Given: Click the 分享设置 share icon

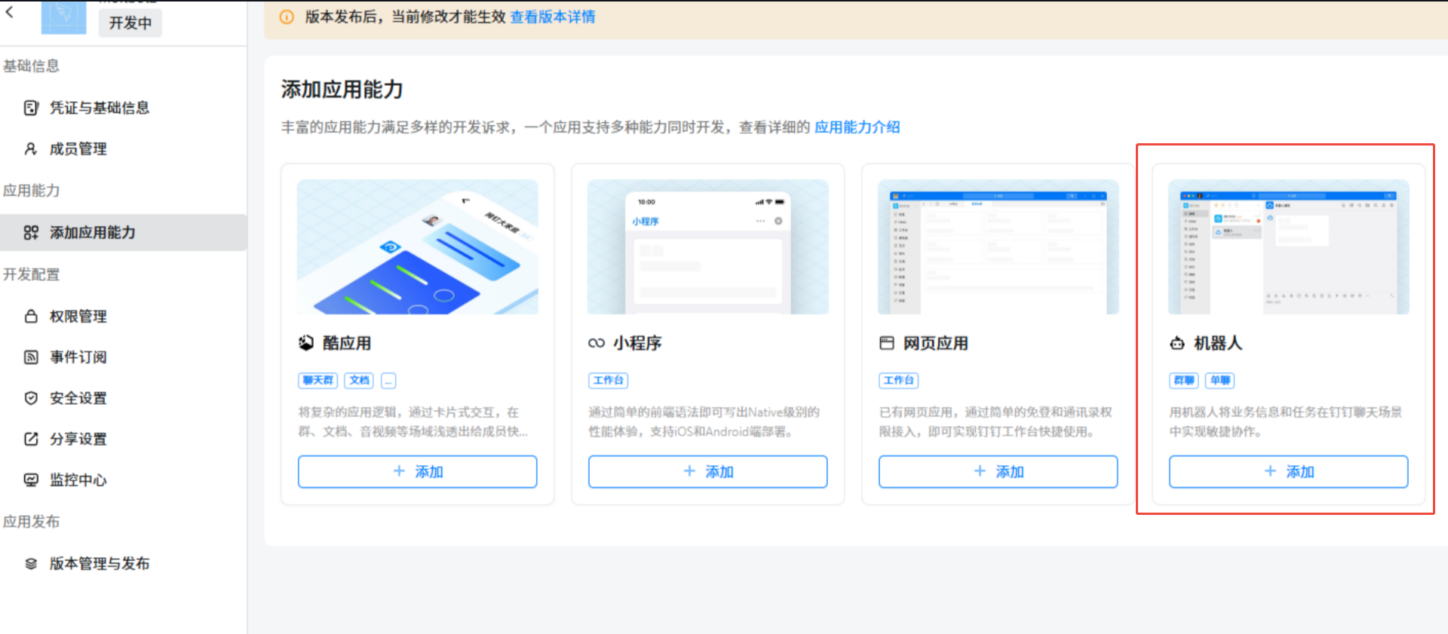Looking at the screenshot, I should click(31, 439).
